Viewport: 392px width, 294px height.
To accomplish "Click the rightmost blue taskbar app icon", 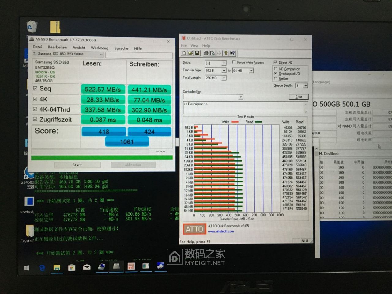I will coord(160,265).
